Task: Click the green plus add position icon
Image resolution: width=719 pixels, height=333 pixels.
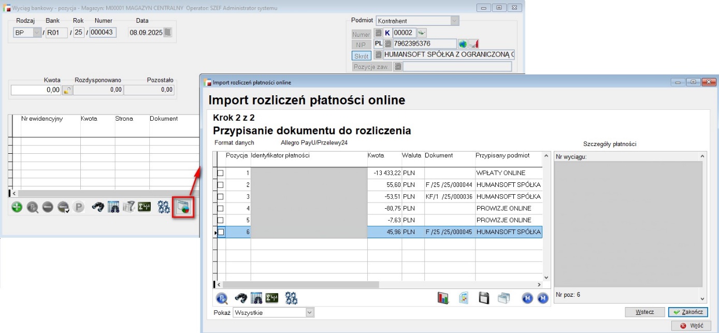Action: click(17, 207)
